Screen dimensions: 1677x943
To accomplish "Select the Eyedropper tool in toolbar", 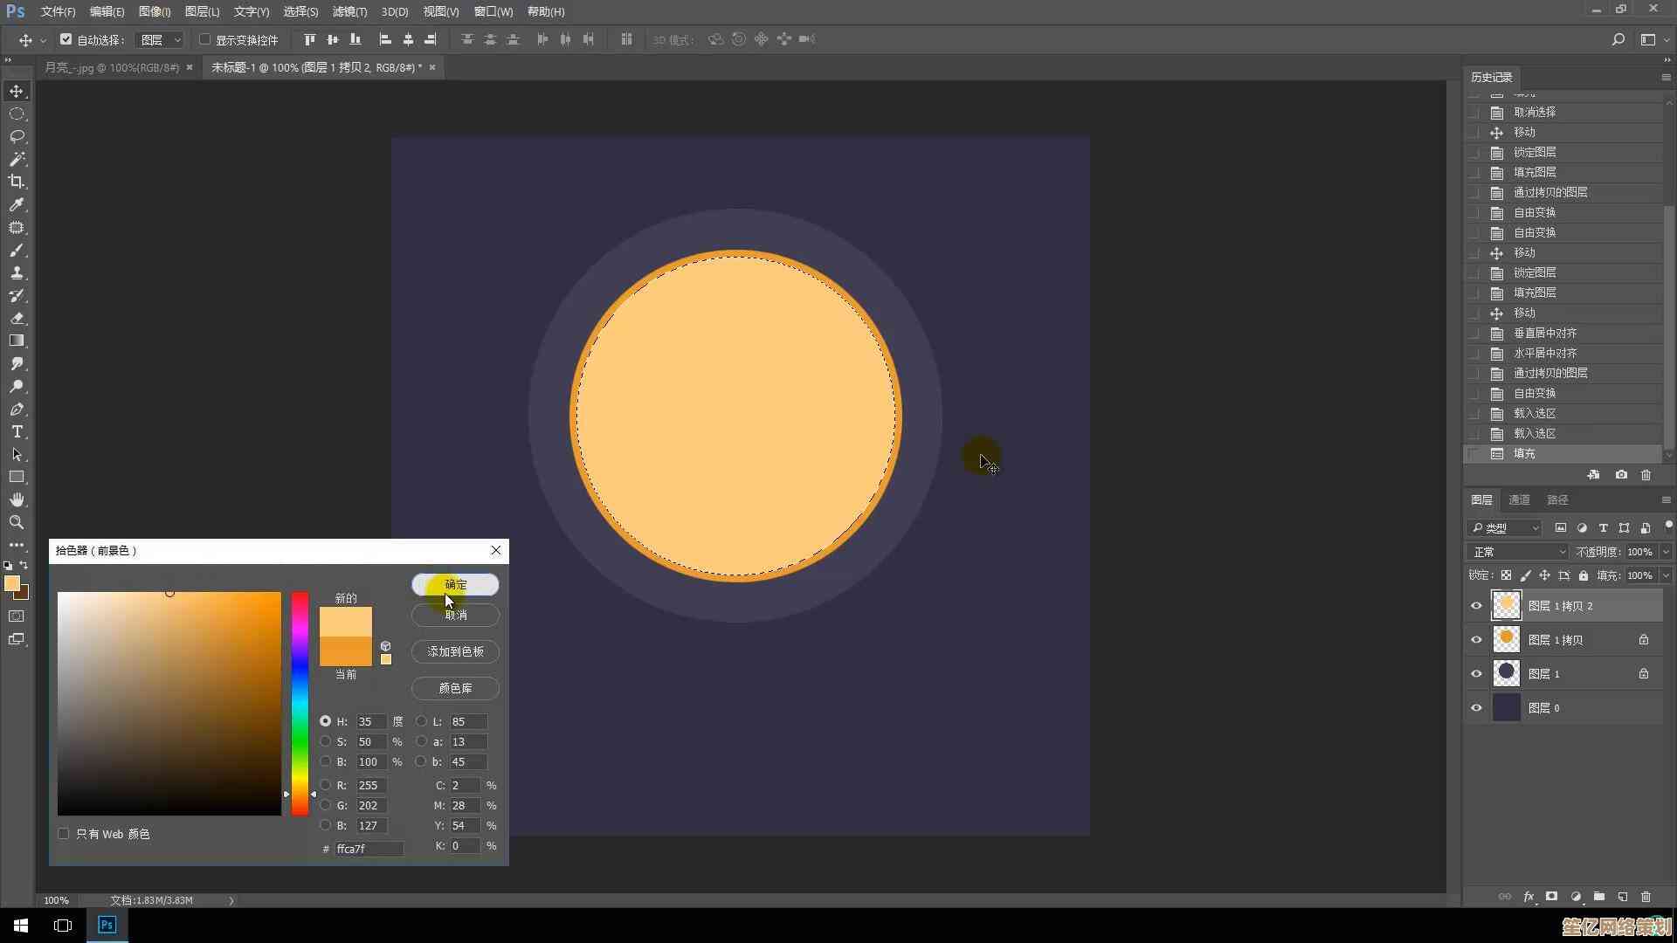I will coord(17,204).
